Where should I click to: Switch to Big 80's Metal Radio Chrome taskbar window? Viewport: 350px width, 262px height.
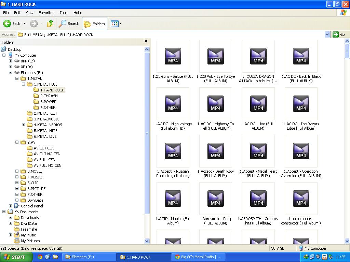(x=198, y=257)
